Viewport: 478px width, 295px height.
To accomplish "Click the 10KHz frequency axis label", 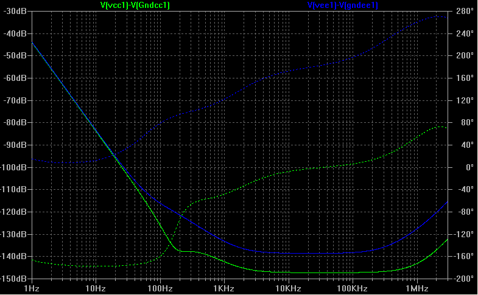I will (289, 288).
